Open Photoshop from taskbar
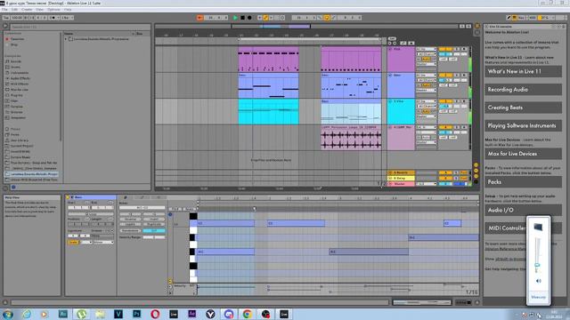 pyautogui.click(x=136, y=314)
